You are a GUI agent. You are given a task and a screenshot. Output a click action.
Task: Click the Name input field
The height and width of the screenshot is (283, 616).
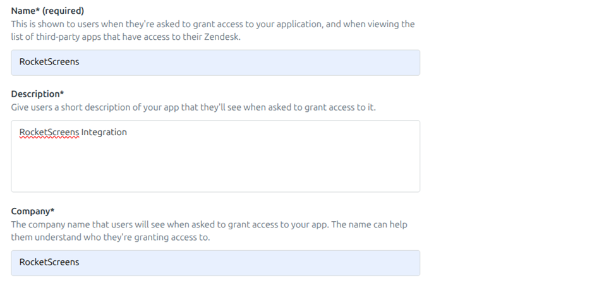[215, 63]
